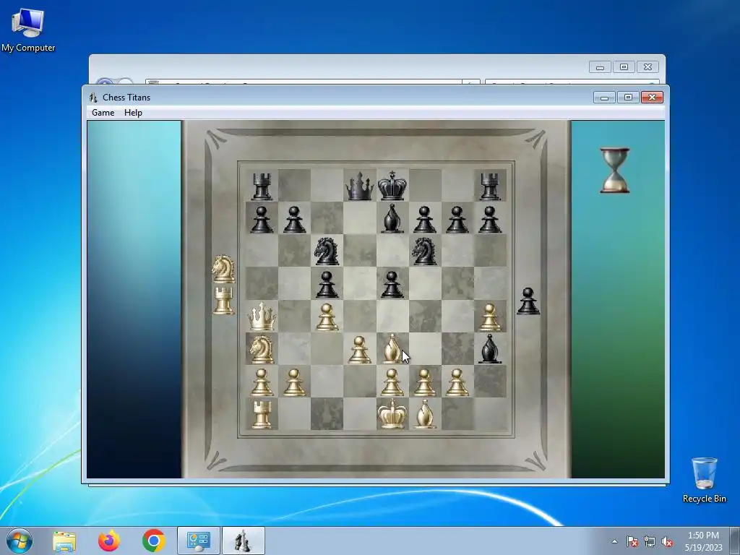This screenshot has height=555, width=740.
Task: Select the black pawn on h7
Action: click(x=490, y=220)
